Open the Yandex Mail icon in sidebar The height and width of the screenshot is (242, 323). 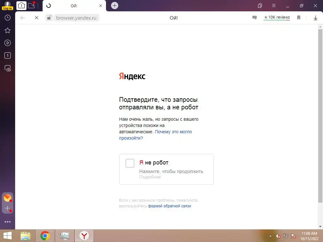[x=8, y=198]
